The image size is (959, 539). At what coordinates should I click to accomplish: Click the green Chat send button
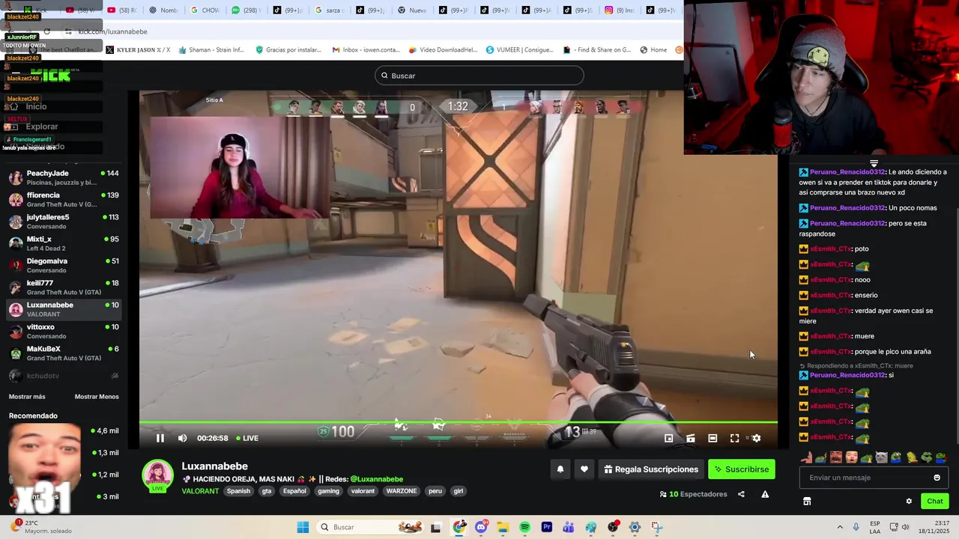[x=935, y=501]
